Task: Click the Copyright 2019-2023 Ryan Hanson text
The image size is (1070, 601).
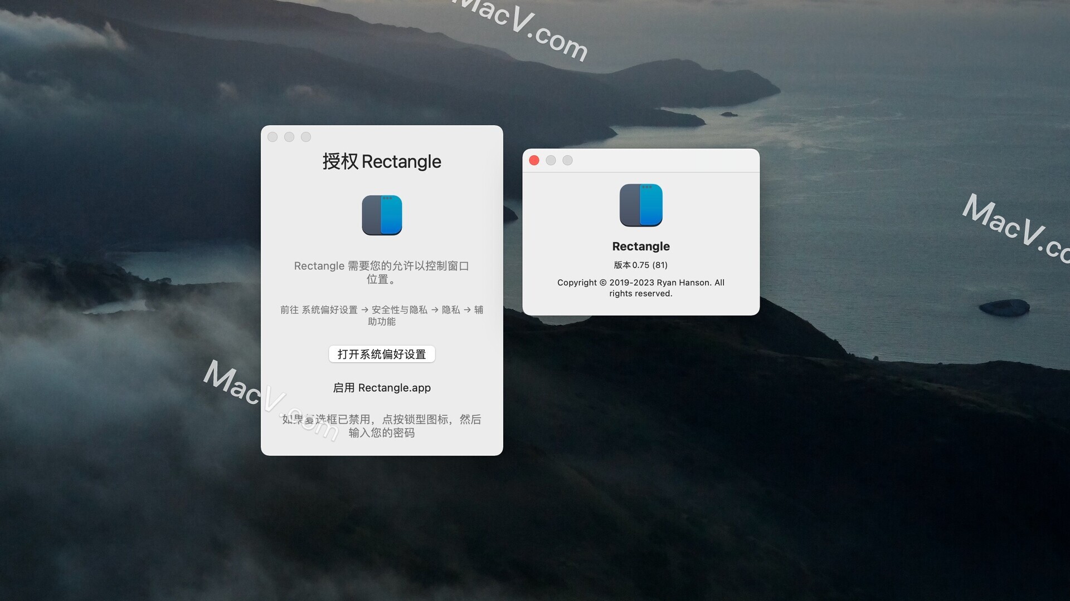Action: [641, 288]
